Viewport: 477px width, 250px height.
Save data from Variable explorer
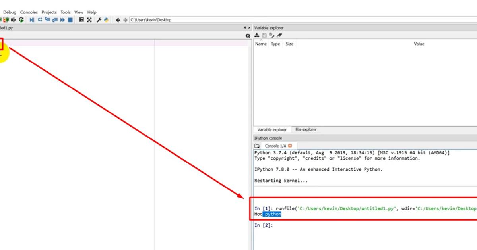(x=264, y=35)
